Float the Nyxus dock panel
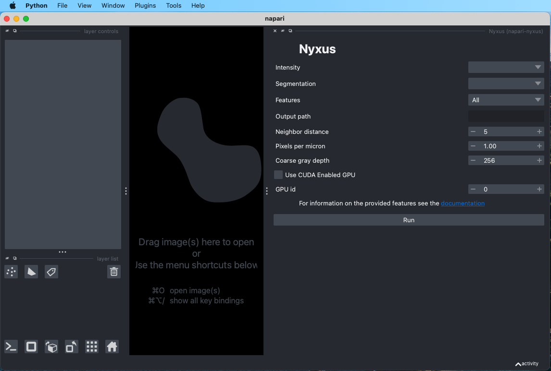Viewport: 551px width, 371px height. tap(290, 31)
